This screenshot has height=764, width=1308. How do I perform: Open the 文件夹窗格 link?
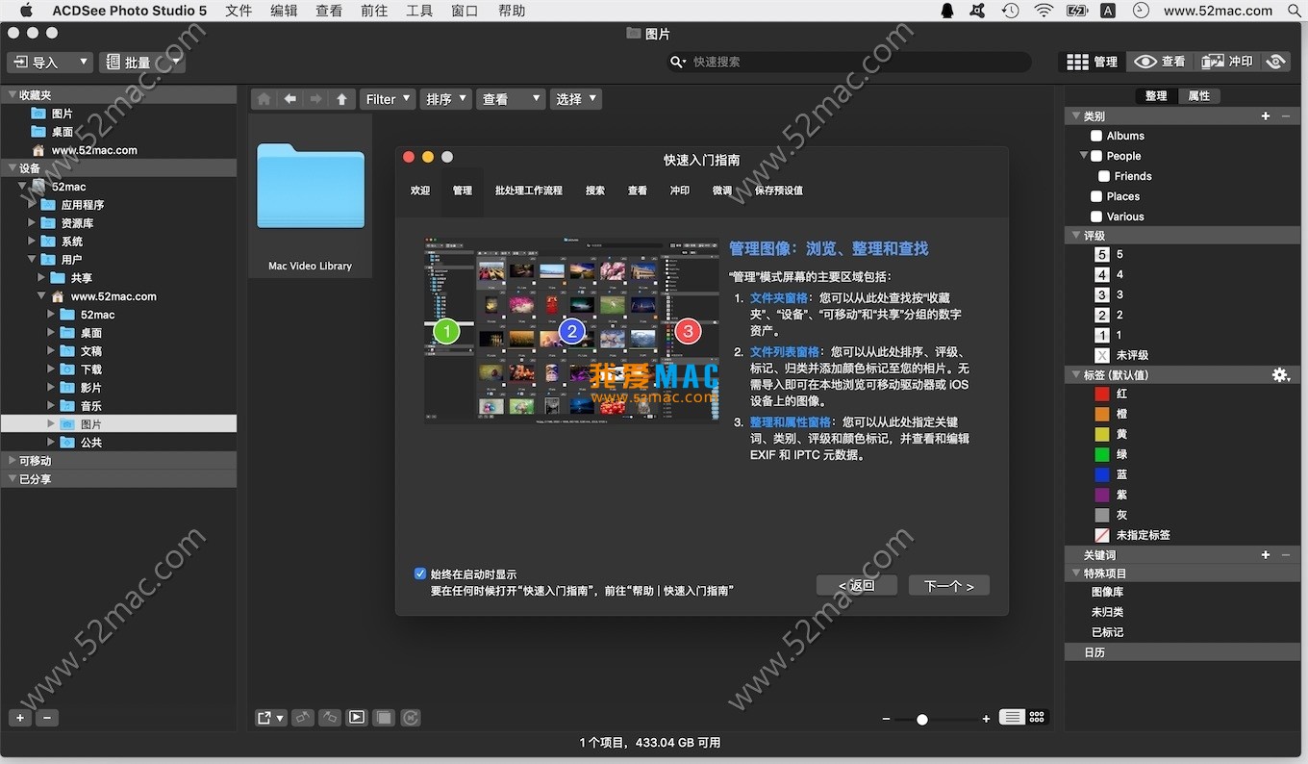[x=779, y=298]
